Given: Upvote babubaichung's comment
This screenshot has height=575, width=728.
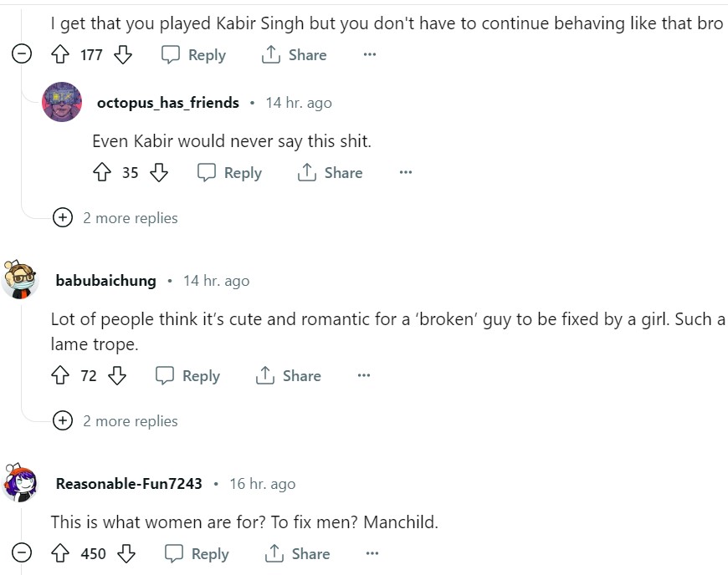Looking at the screenshot, I should point(59,376).
